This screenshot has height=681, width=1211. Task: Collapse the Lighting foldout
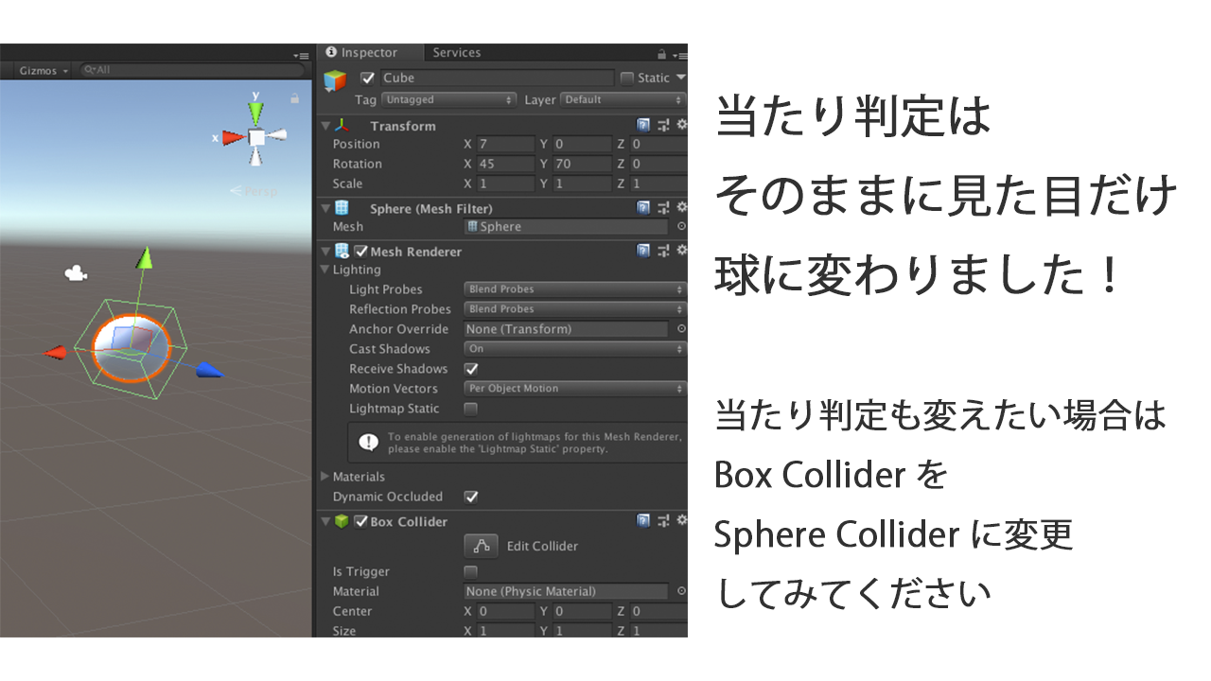coord(326,270)
